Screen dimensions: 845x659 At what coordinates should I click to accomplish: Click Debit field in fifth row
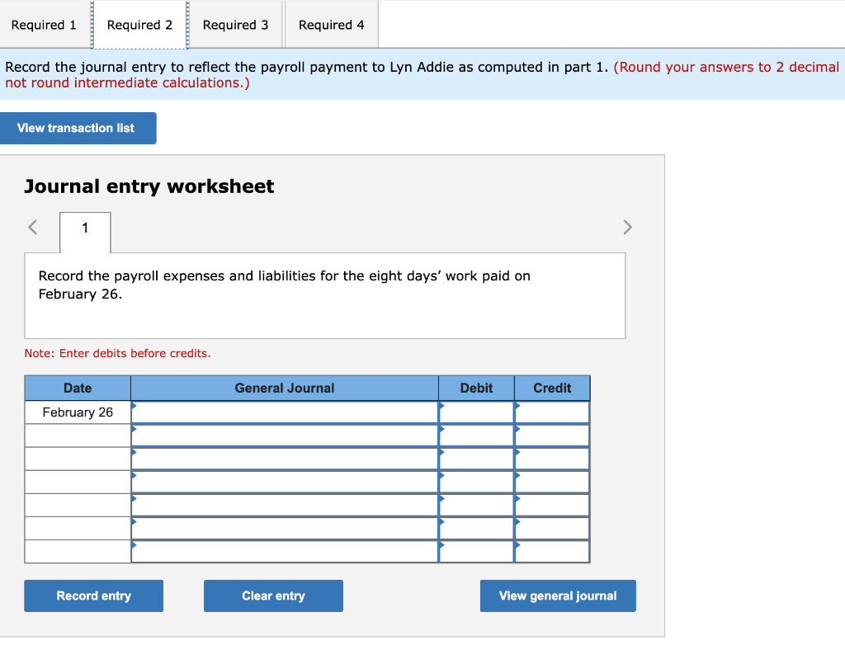click(x=476, y=505)
